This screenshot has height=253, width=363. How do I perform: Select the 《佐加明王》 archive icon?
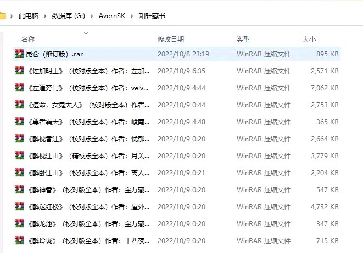(19, 71)
